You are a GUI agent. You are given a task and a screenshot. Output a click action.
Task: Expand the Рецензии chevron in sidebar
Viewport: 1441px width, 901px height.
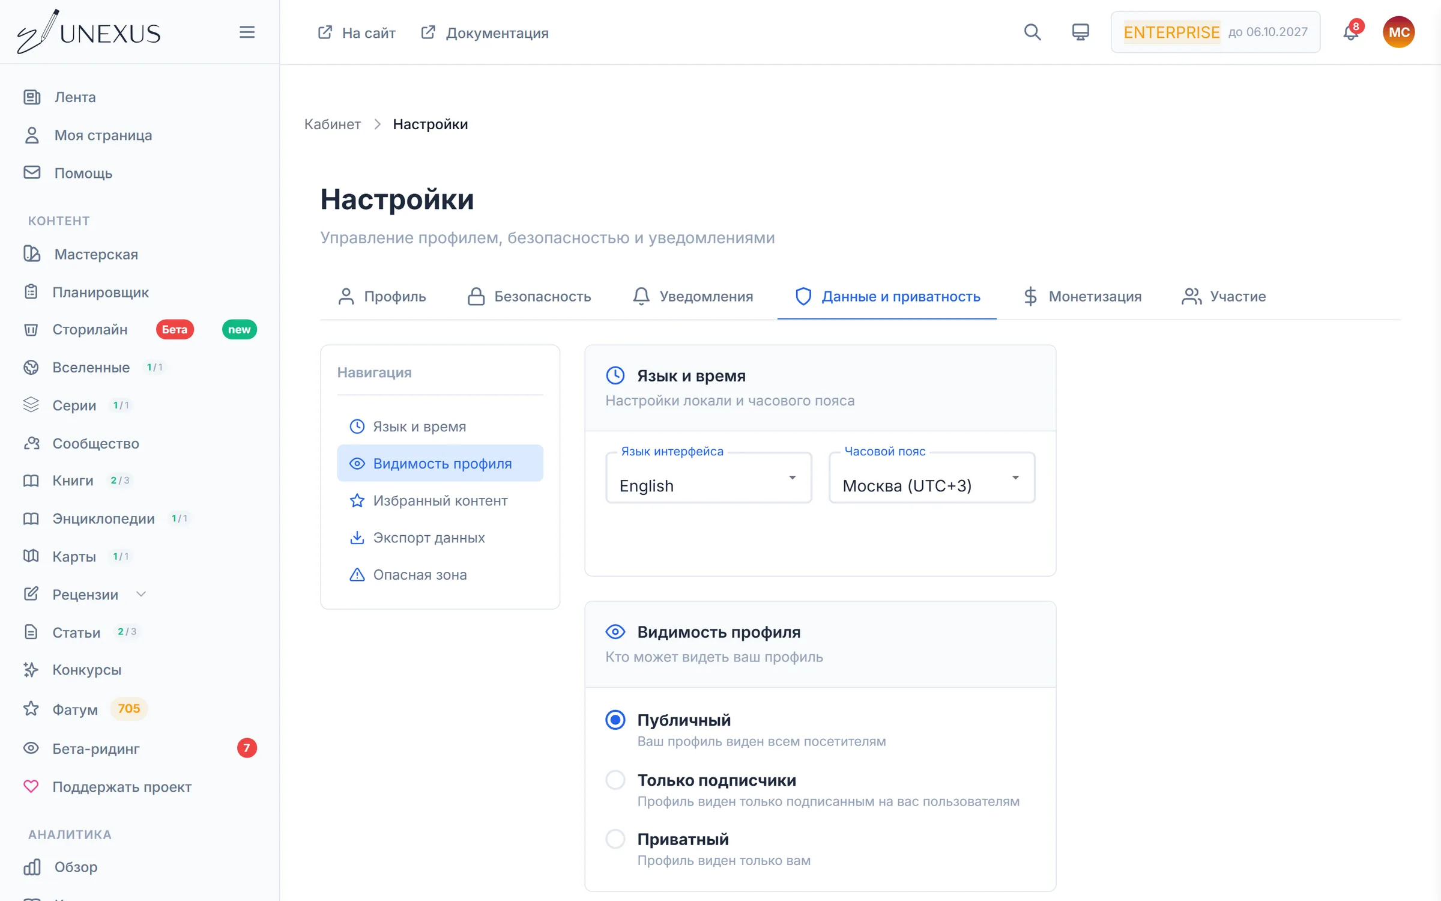point(141,594)
